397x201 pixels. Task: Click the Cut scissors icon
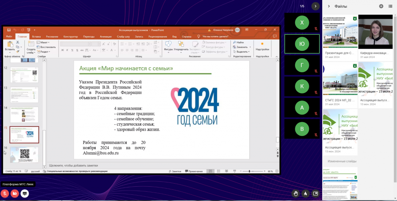18,43
